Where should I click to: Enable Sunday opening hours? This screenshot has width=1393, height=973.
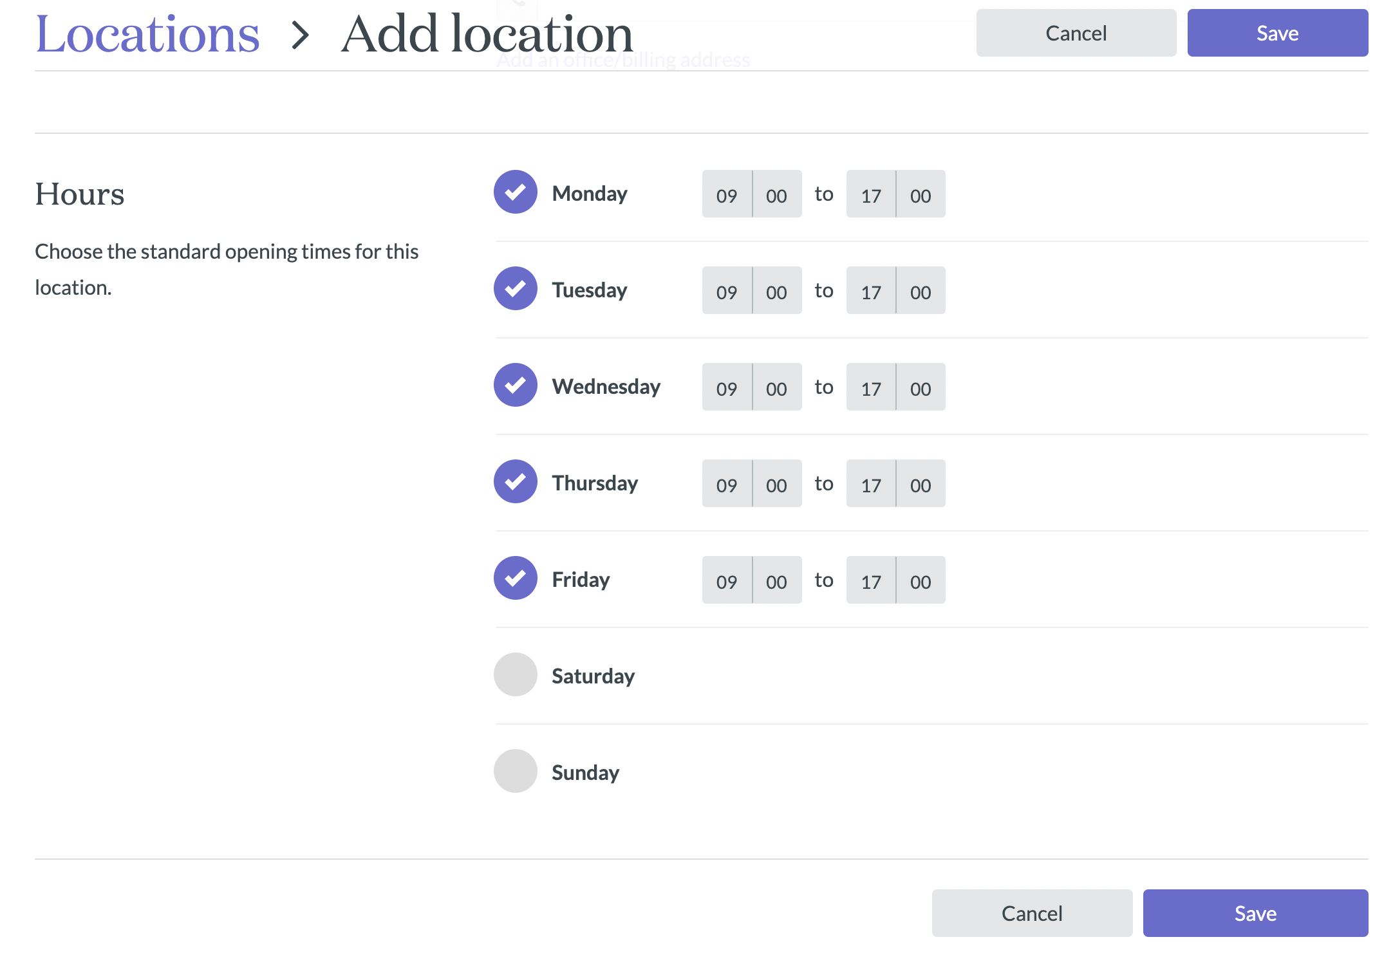pos(515,772)
